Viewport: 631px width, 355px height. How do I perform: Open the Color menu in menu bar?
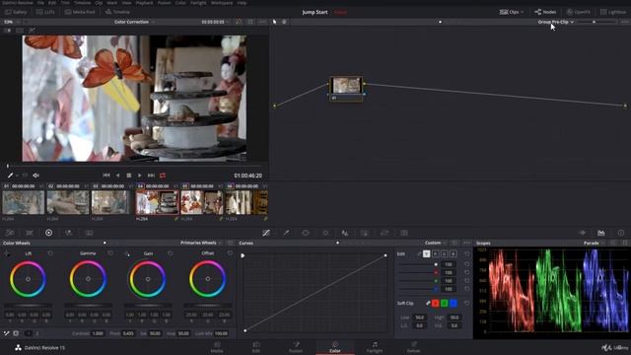180,2
